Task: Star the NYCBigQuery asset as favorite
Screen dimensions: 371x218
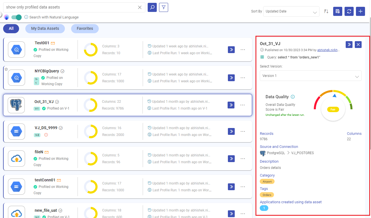Action: click(6, 68)
